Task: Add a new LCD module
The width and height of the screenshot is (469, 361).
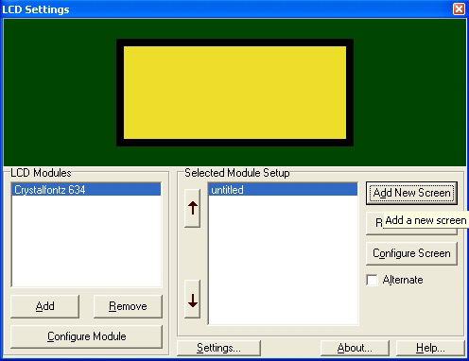Action: [44, 306]
